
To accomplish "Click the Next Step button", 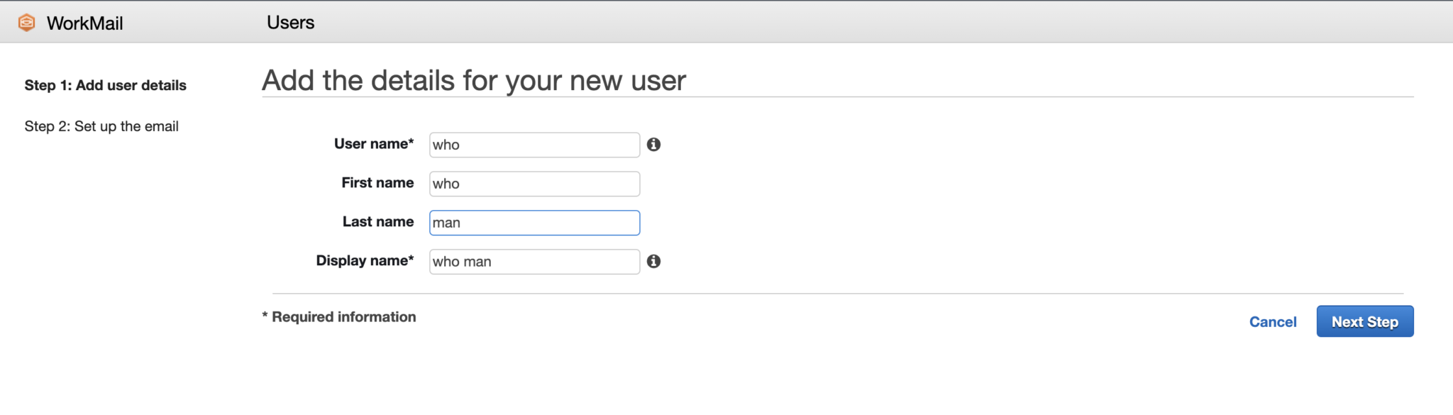I will point(1364,321).
